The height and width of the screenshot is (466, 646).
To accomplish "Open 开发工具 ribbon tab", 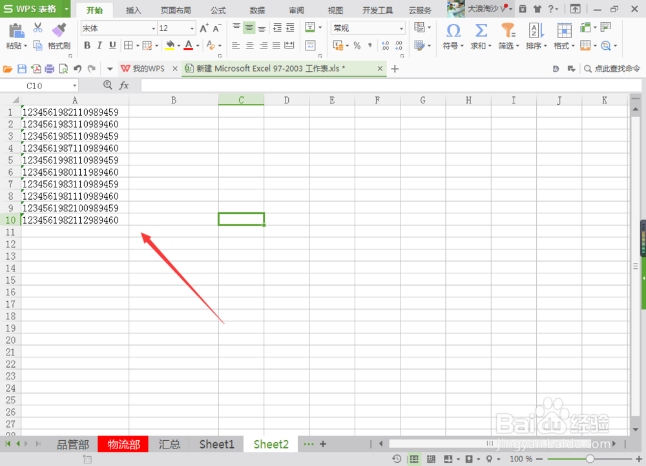I will [x=377, y=10].
